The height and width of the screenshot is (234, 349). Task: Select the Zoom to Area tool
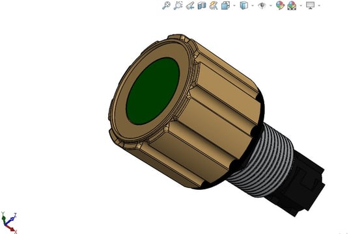coord(178,5)
